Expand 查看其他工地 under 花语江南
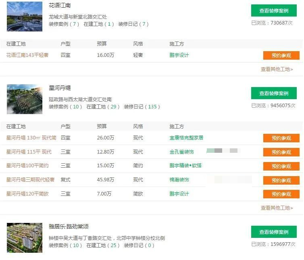 [277, 69]
